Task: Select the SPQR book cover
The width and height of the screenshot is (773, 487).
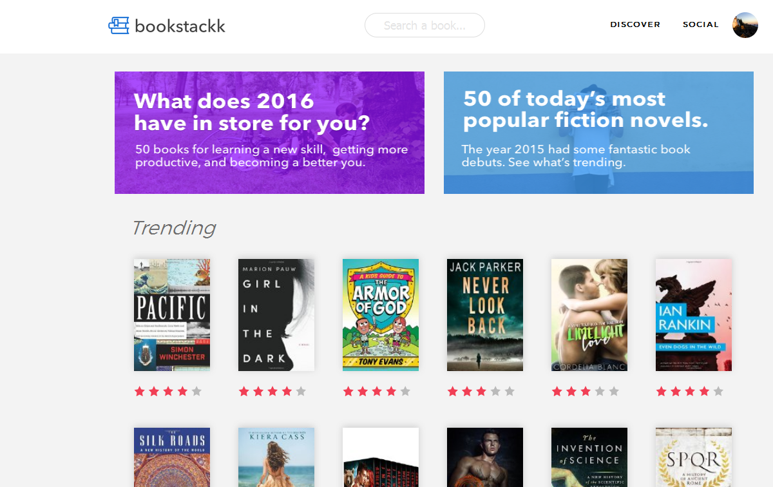Action: [694, 457]
